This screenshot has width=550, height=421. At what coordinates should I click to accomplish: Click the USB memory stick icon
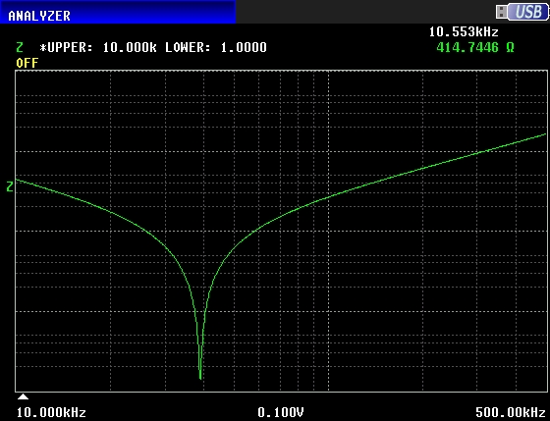tap(501, 12)
